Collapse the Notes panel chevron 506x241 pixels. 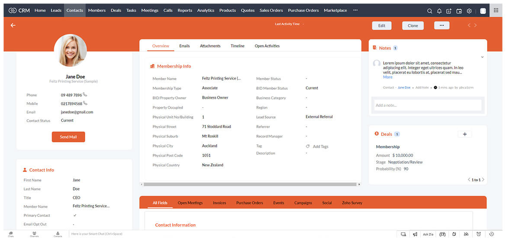(482, 57)
